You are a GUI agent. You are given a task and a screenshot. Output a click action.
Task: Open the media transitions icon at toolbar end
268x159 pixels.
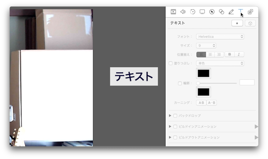point(250,12)
